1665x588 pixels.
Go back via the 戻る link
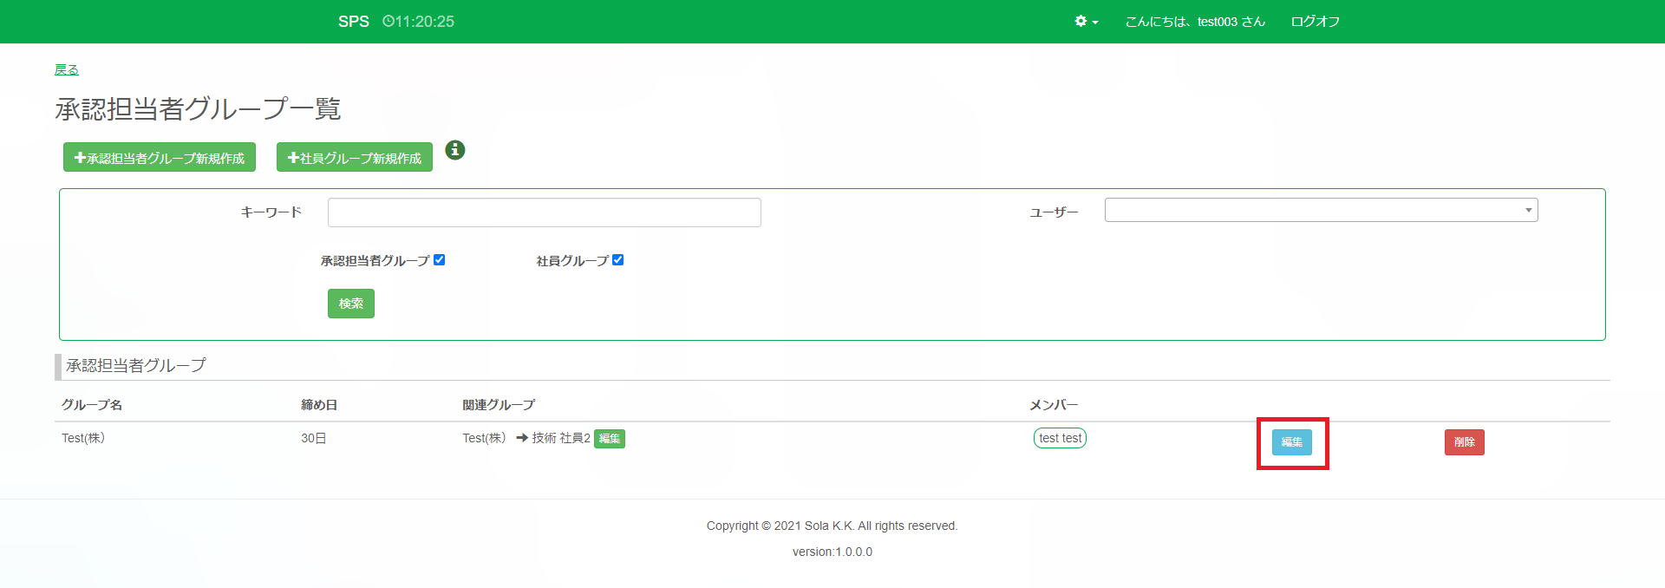point(67,69)
